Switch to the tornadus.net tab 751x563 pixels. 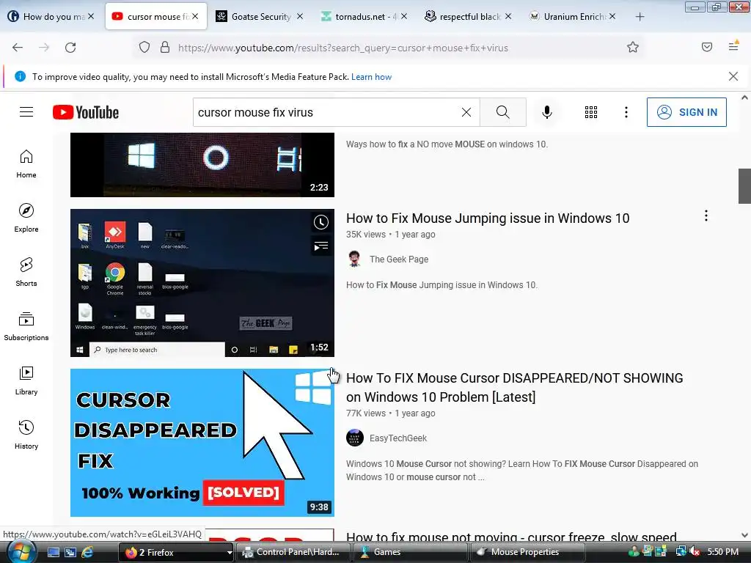[364, 17]
